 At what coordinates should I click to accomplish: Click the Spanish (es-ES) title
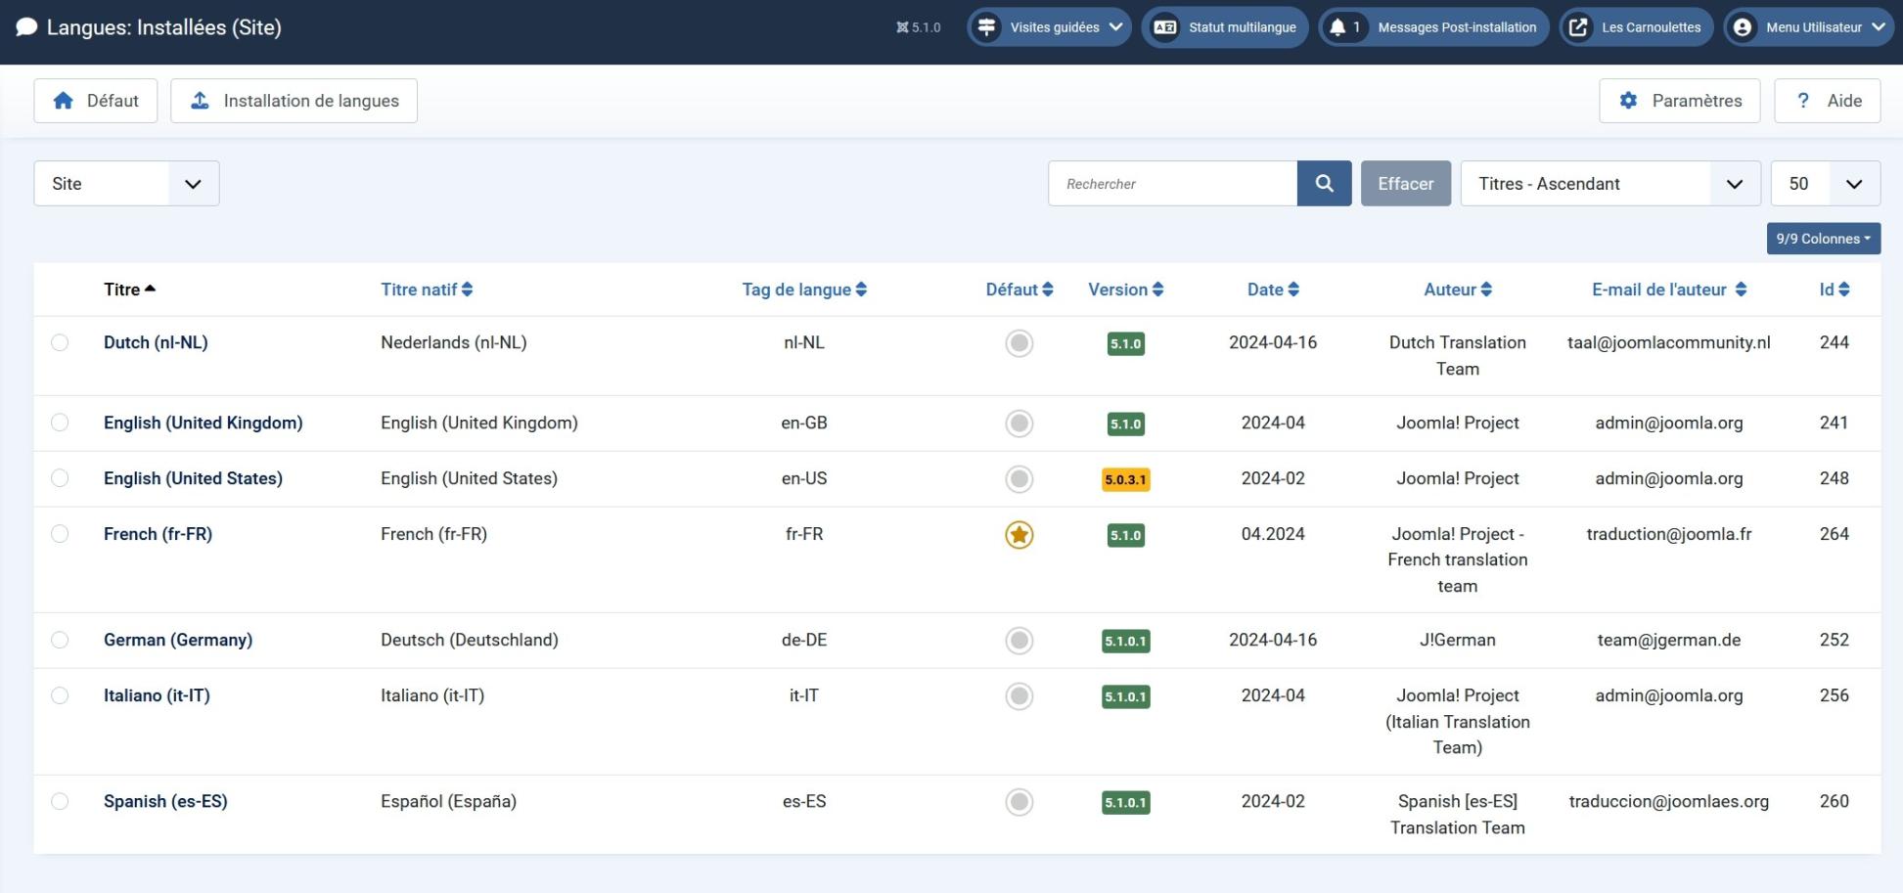(165, 801)
